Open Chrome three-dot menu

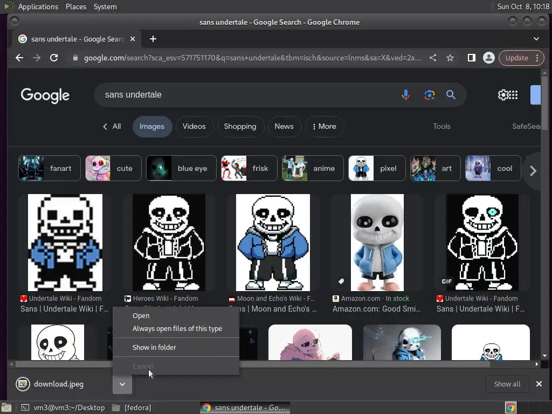[537, 58]
